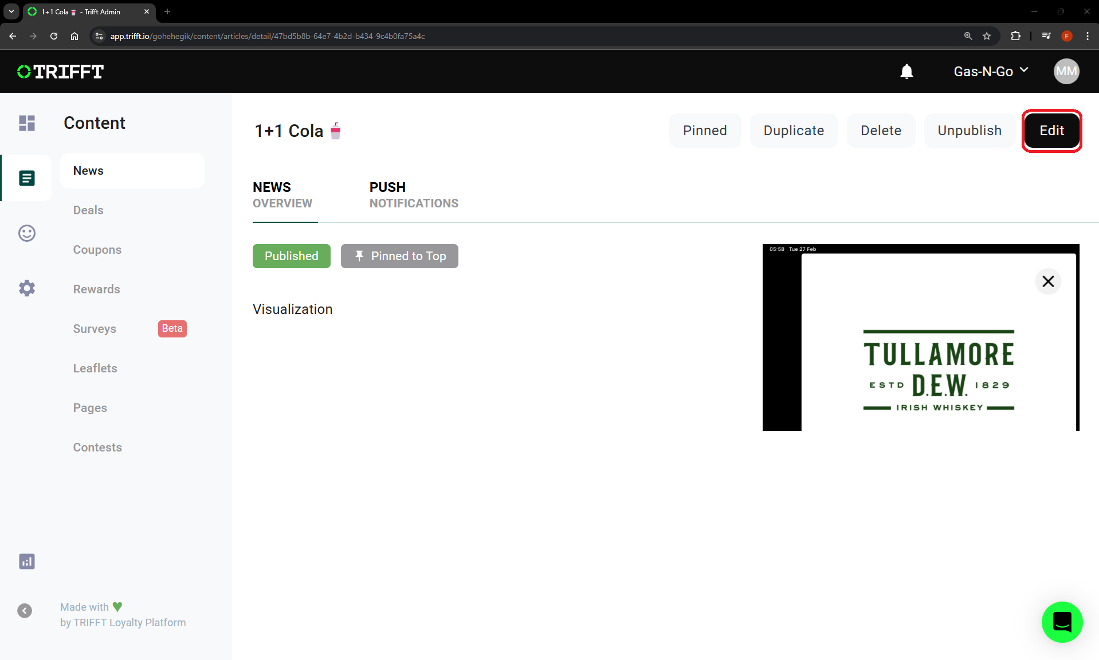Open Rewards in the Content menu
The height and width of the screenshot is (660, 1099).
click(97, 289)
